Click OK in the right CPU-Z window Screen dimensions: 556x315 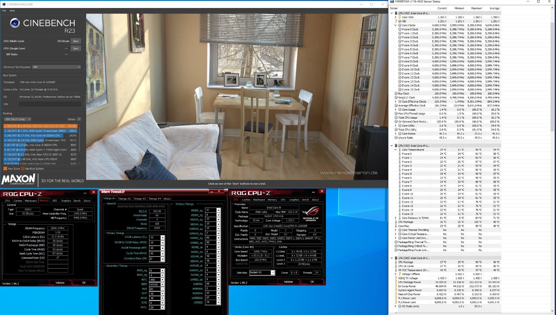(312, 282)
